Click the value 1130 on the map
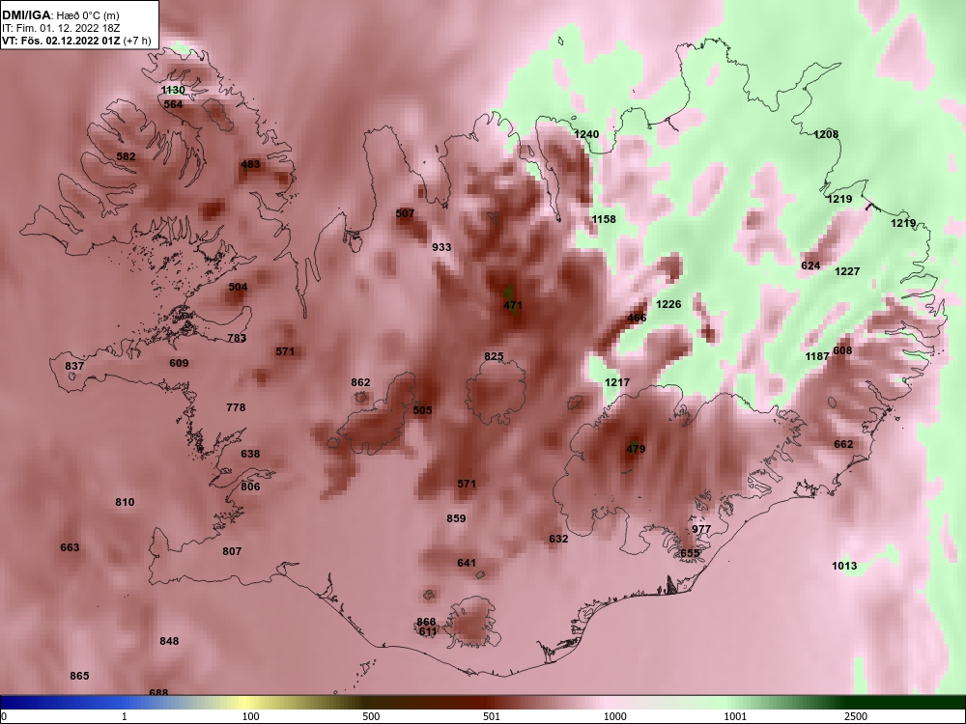Image resolution: width=966 pixels, height=724 pixels. [x=173, y=90]
